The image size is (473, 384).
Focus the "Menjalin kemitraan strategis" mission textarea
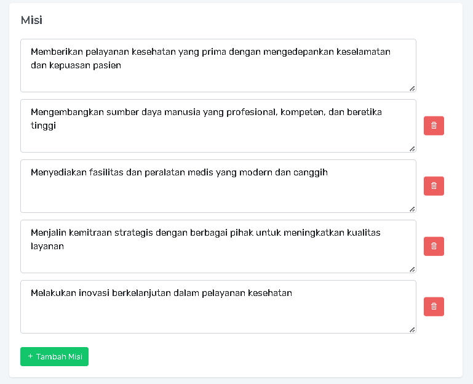point(218,258)
